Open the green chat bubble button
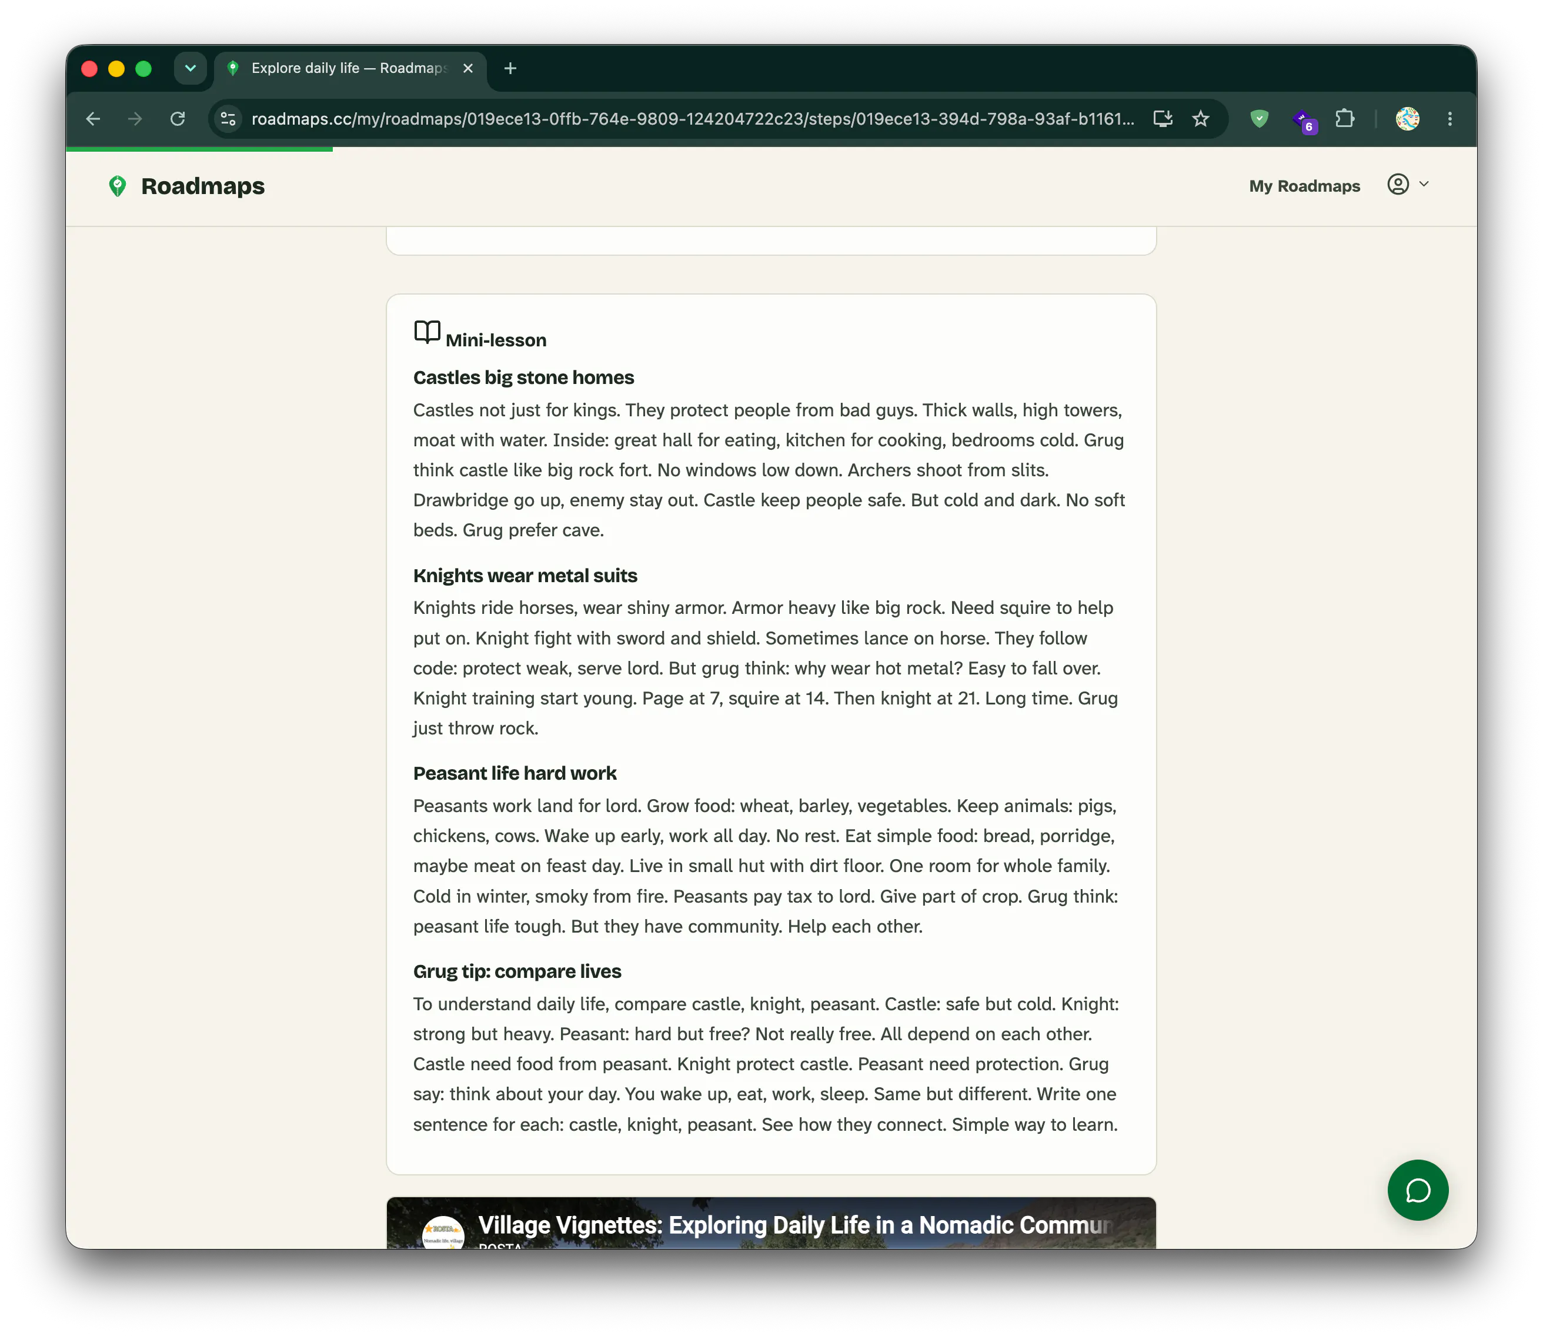 1418,1191
